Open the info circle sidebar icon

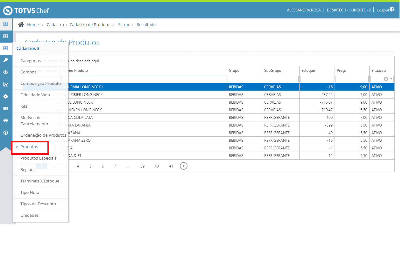pyautogui.click(x=5, y=133)
